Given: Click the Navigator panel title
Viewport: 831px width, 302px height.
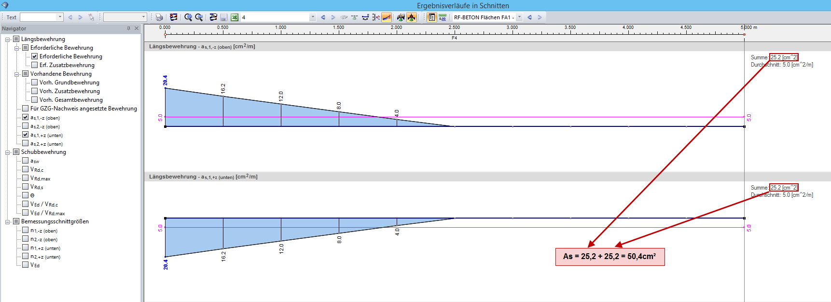Looking at the screenshot, I should (x=14, y=28).
